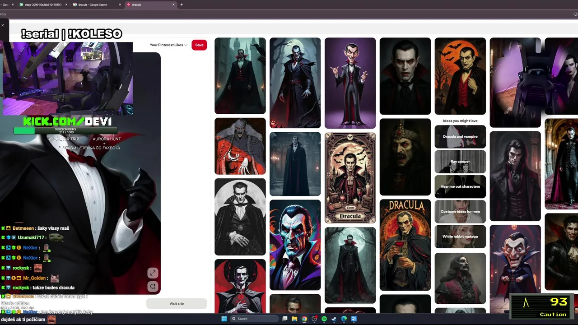
Task: Open the black and white Dracula illustration pin
Action: click(x=240, y=217)
